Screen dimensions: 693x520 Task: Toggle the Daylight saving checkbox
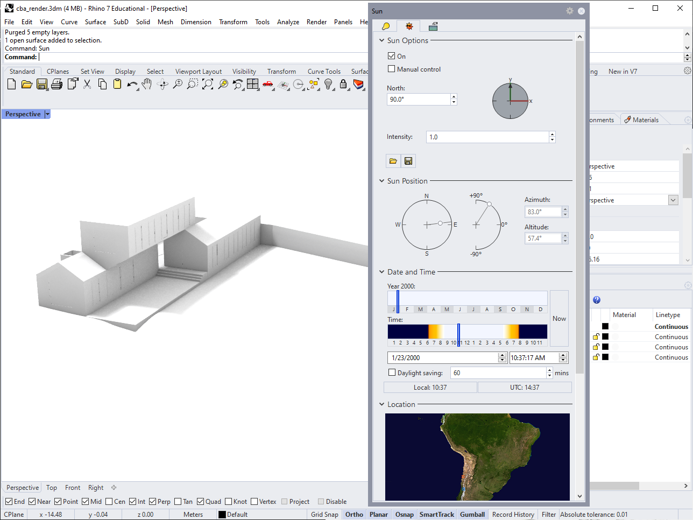pyautogui.click(x=392, y=373)
